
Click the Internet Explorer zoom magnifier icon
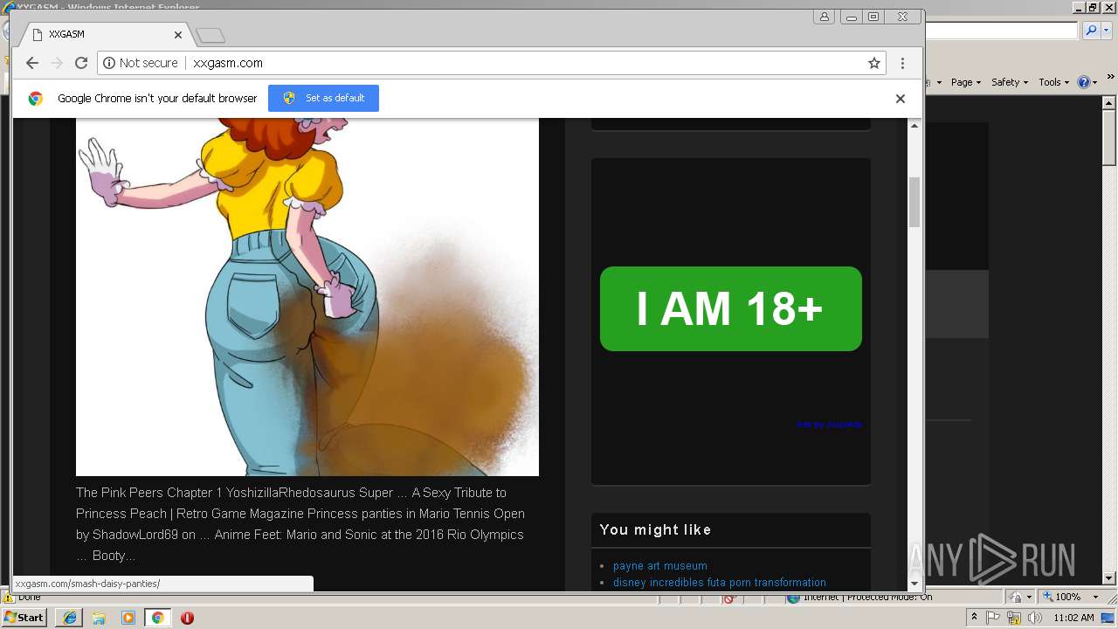click(x=1048, y=597)
